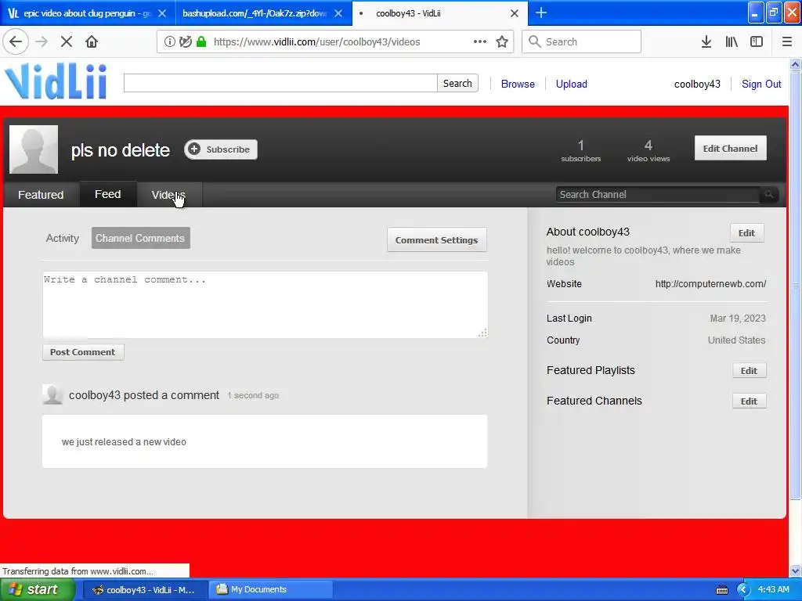Click the coolboy43 username link
This screenshot has width=802, height=601.
tap(697, 84)
